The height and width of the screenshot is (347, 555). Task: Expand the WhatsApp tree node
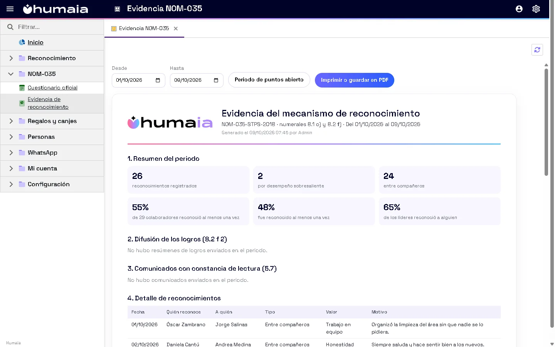coord(11,153)
